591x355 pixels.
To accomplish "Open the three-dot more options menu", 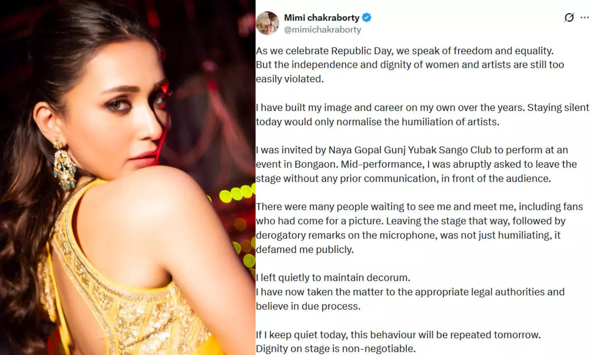I will point(585,17).
